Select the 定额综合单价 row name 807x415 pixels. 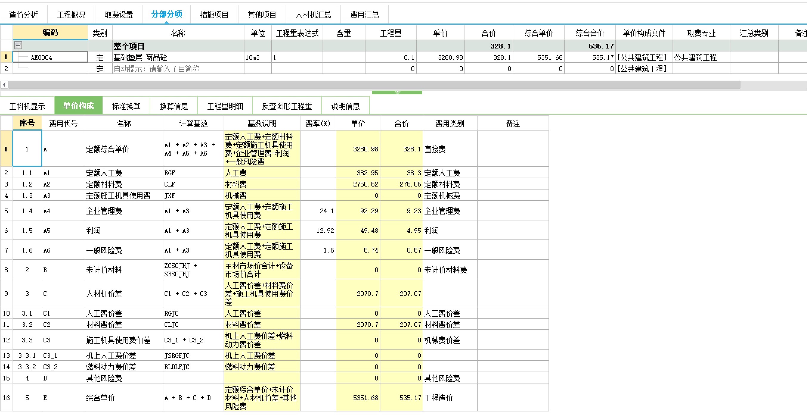[124, 149]
